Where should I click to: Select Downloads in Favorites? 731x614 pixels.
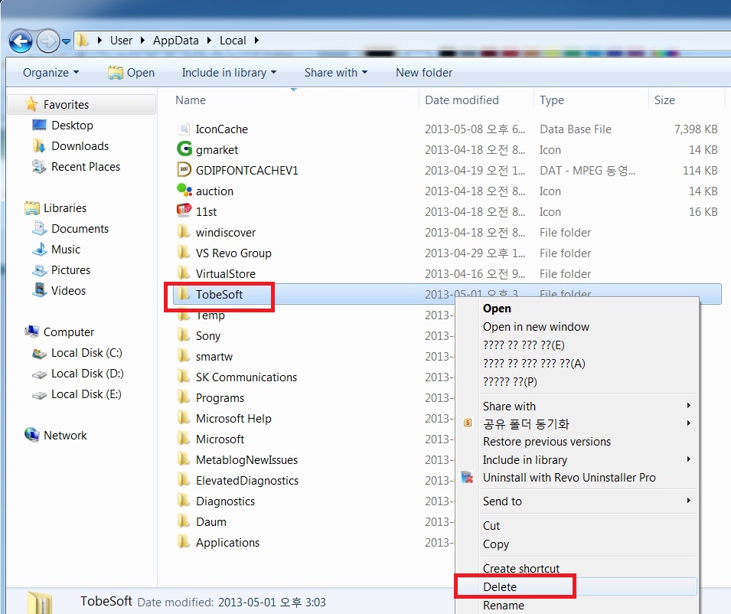tap(80, 146)
